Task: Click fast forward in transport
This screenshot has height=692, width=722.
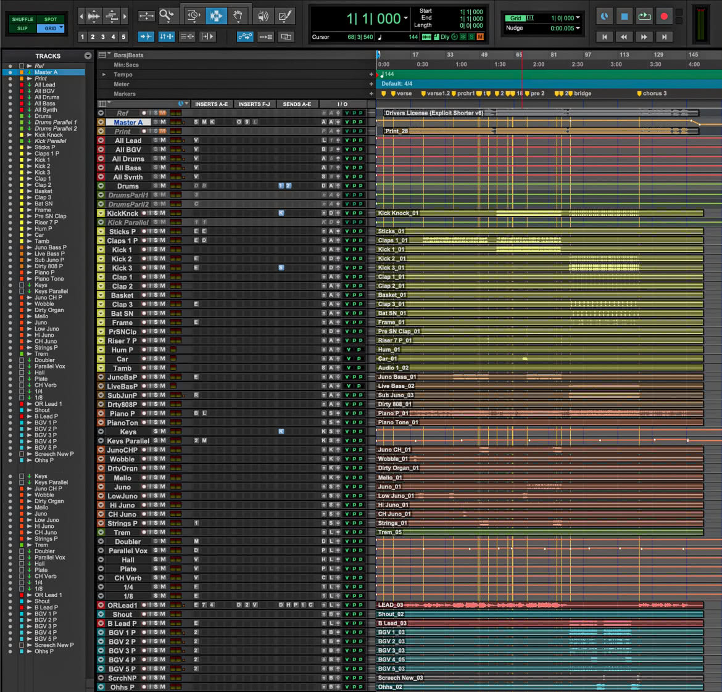Action: (x=644, y=37)
